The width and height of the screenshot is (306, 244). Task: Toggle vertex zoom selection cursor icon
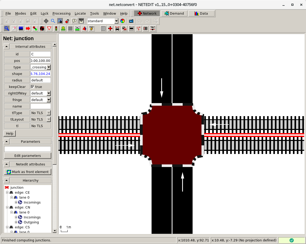coord(60,21)
